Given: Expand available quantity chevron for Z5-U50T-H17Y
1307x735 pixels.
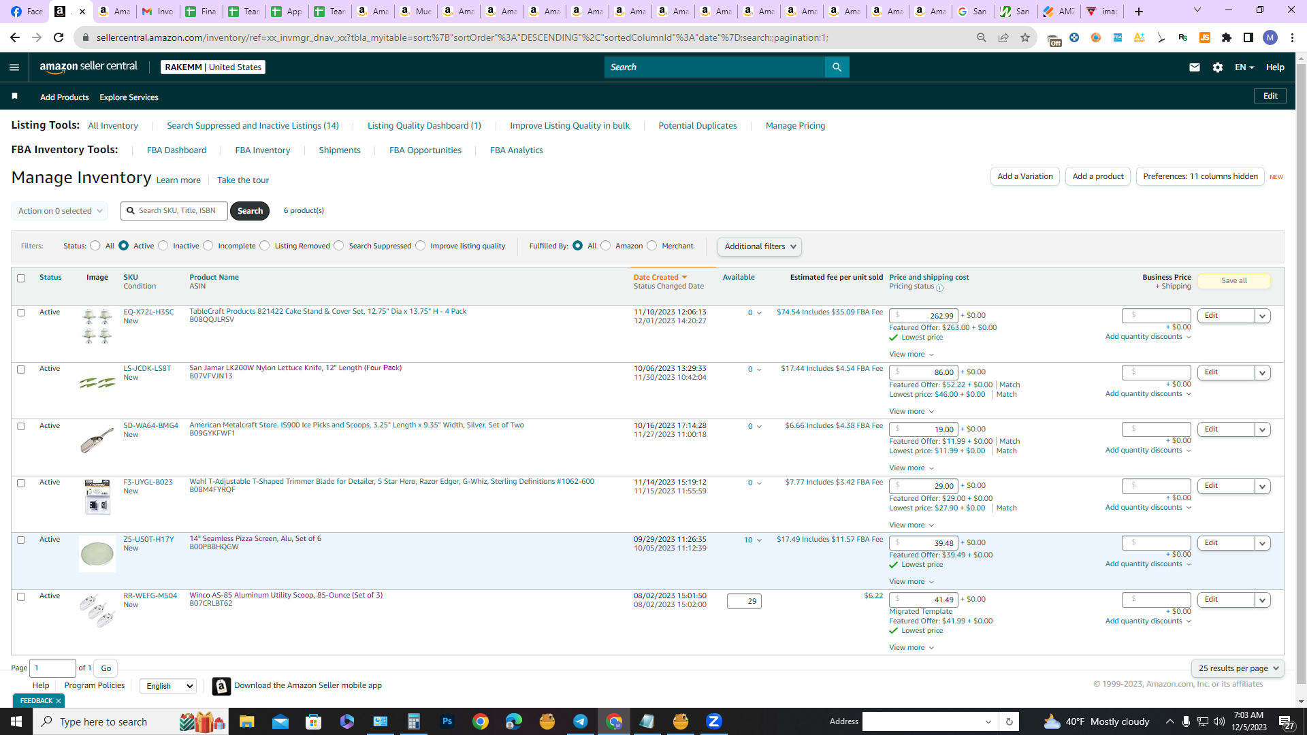Looking at the screenshot, I should (x=759, y=540).
